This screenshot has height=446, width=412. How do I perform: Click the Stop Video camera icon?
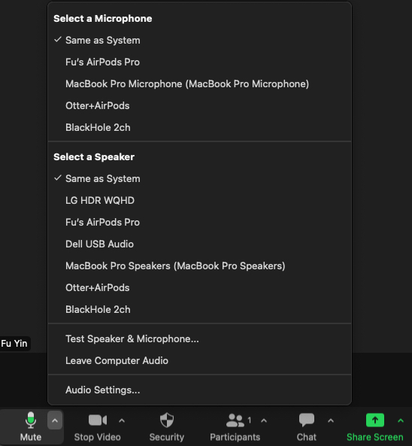point(98,420)
